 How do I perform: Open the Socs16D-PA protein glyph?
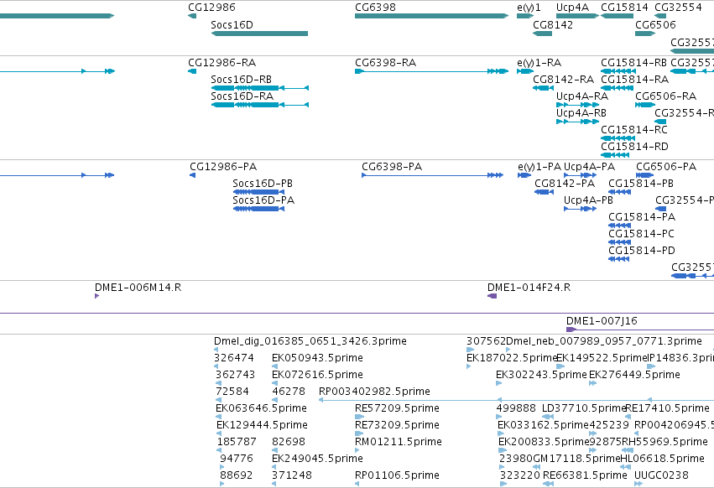[258, 209]
